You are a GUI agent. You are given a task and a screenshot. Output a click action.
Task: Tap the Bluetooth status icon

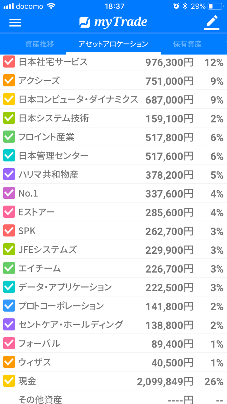click(185, 6)
